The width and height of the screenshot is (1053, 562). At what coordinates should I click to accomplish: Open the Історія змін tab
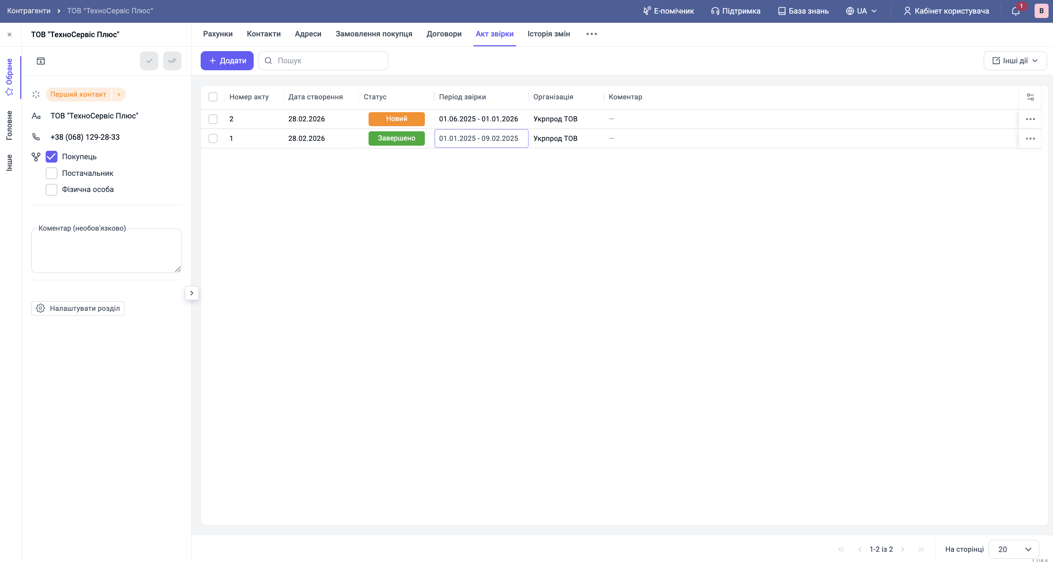549,34
